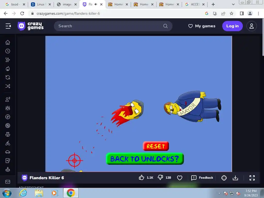Click the flaming head character in game
The image size is (264, 198).
click(x=127, y=113)
